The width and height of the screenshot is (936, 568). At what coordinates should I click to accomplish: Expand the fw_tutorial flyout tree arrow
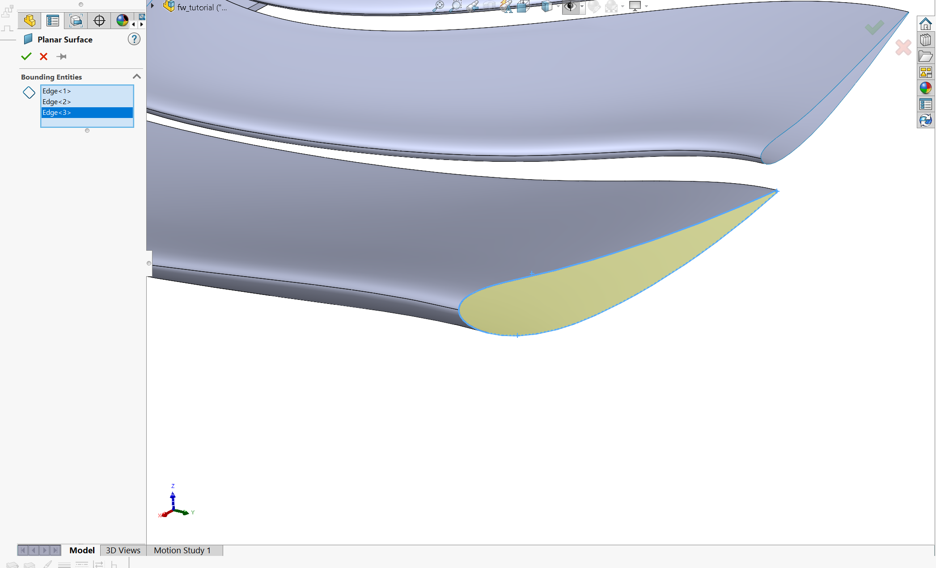coord(152,6)
